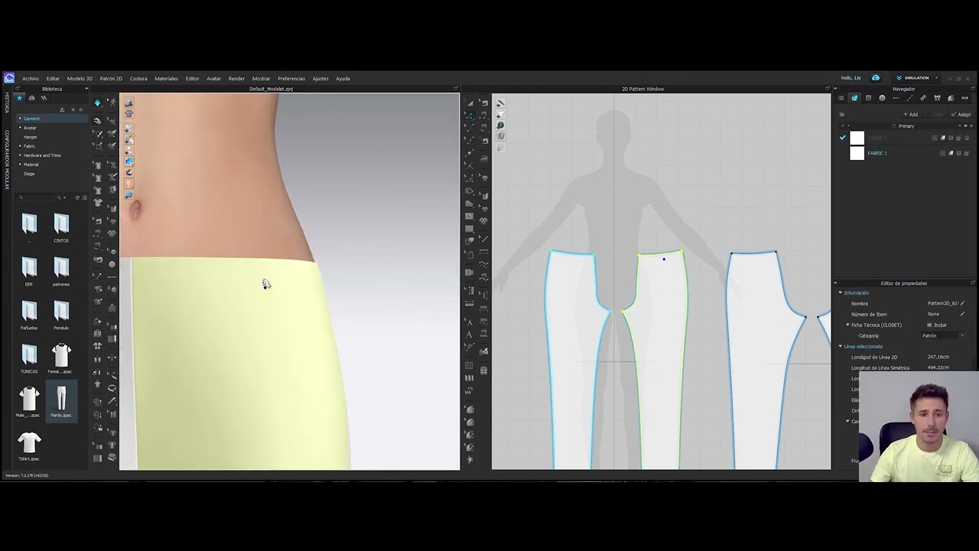Collapse Ficha Técnica (CLOSET) section

coord(847,324)
